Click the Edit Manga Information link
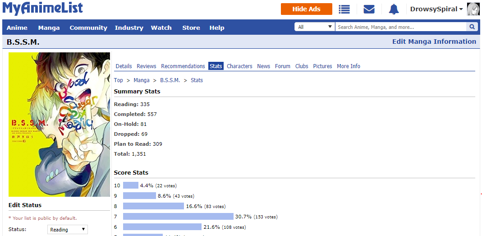The width and height of the screenshot is (482, 236). click(434, 42)
